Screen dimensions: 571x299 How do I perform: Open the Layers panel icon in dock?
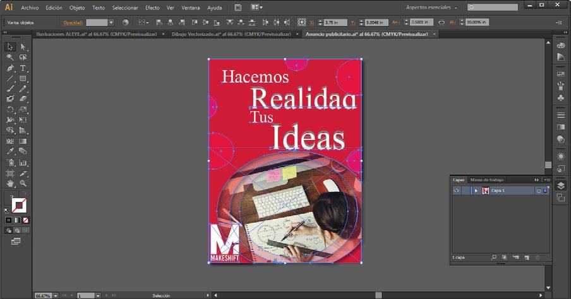561,185
